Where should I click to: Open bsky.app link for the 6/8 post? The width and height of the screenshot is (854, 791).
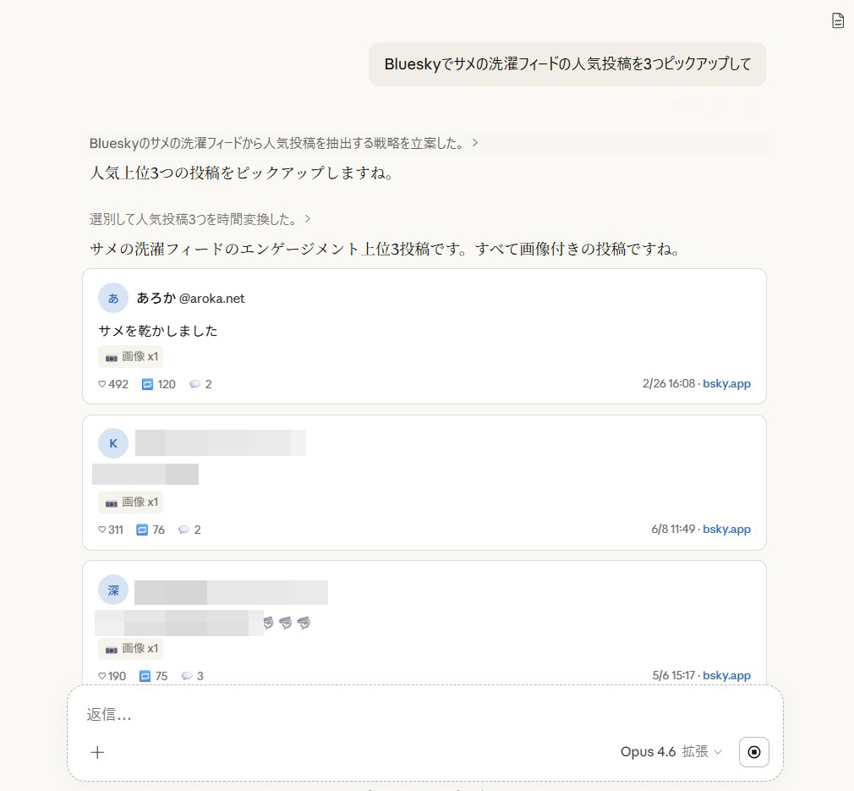[726, 529]
